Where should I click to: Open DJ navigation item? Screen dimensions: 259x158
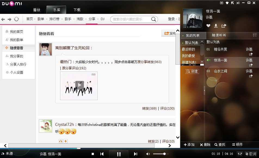pos(103,19)
